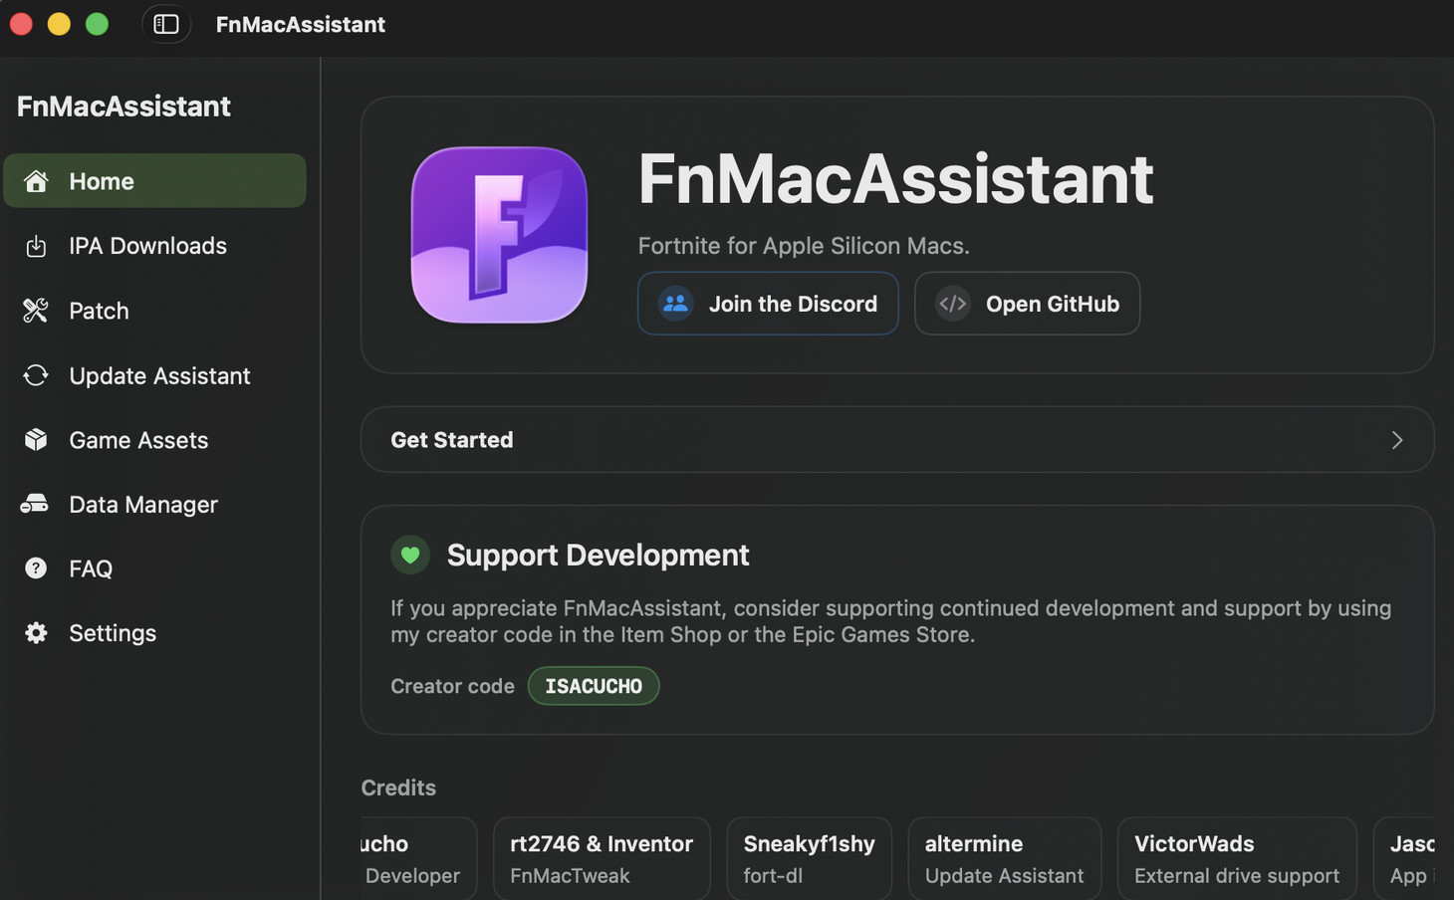Click the Credits section heading
Screen dimensions: 1454x900
tap(398, 787)
